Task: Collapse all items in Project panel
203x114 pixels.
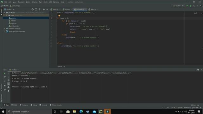Action: click(x=39, y=9)
